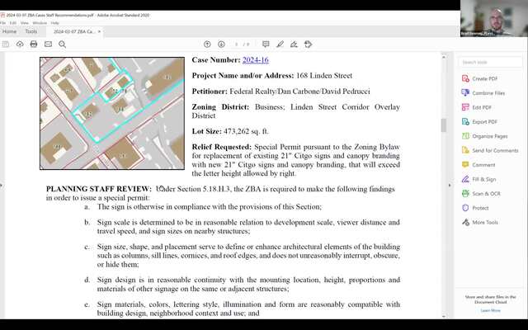528x330 pixels.
Task: Open case number 2024-16 link
Action: (x=255, y=60)
